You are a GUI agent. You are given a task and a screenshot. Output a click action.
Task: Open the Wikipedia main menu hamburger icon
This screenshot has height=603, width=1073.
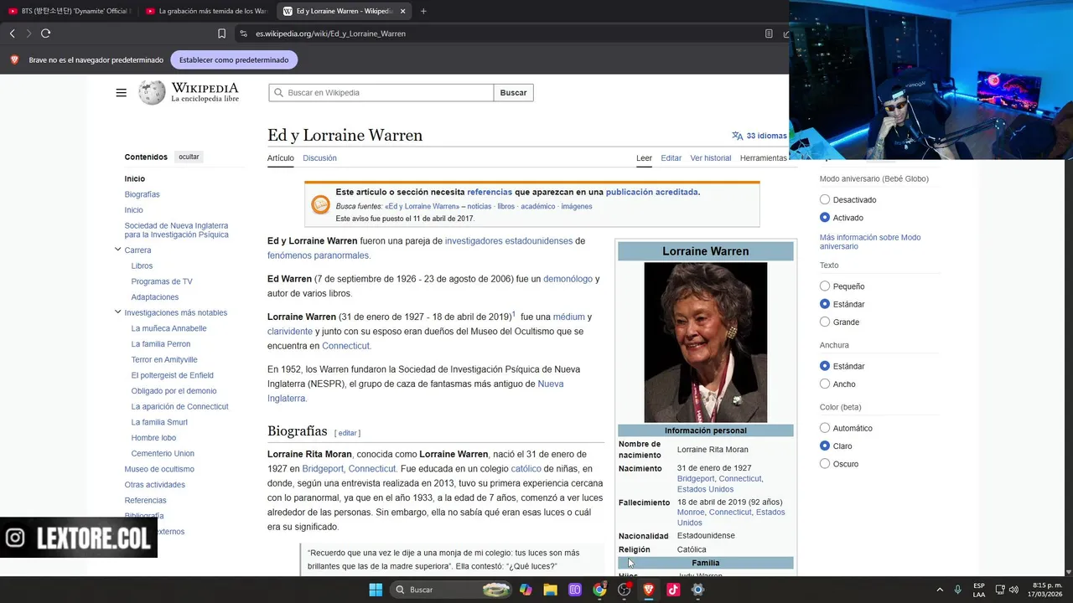coord(121,93)
